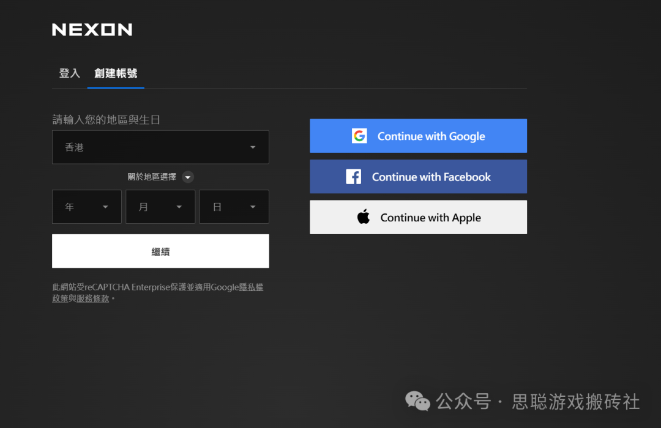Open the 隱私權政策 link
This screenshot has height=428, width=661.
tap(251, 287)
